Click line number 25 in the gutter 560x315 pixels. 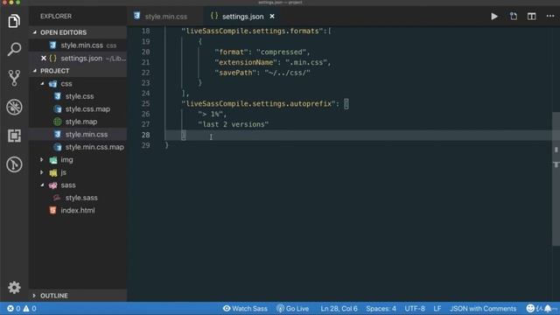coord(145,103)
